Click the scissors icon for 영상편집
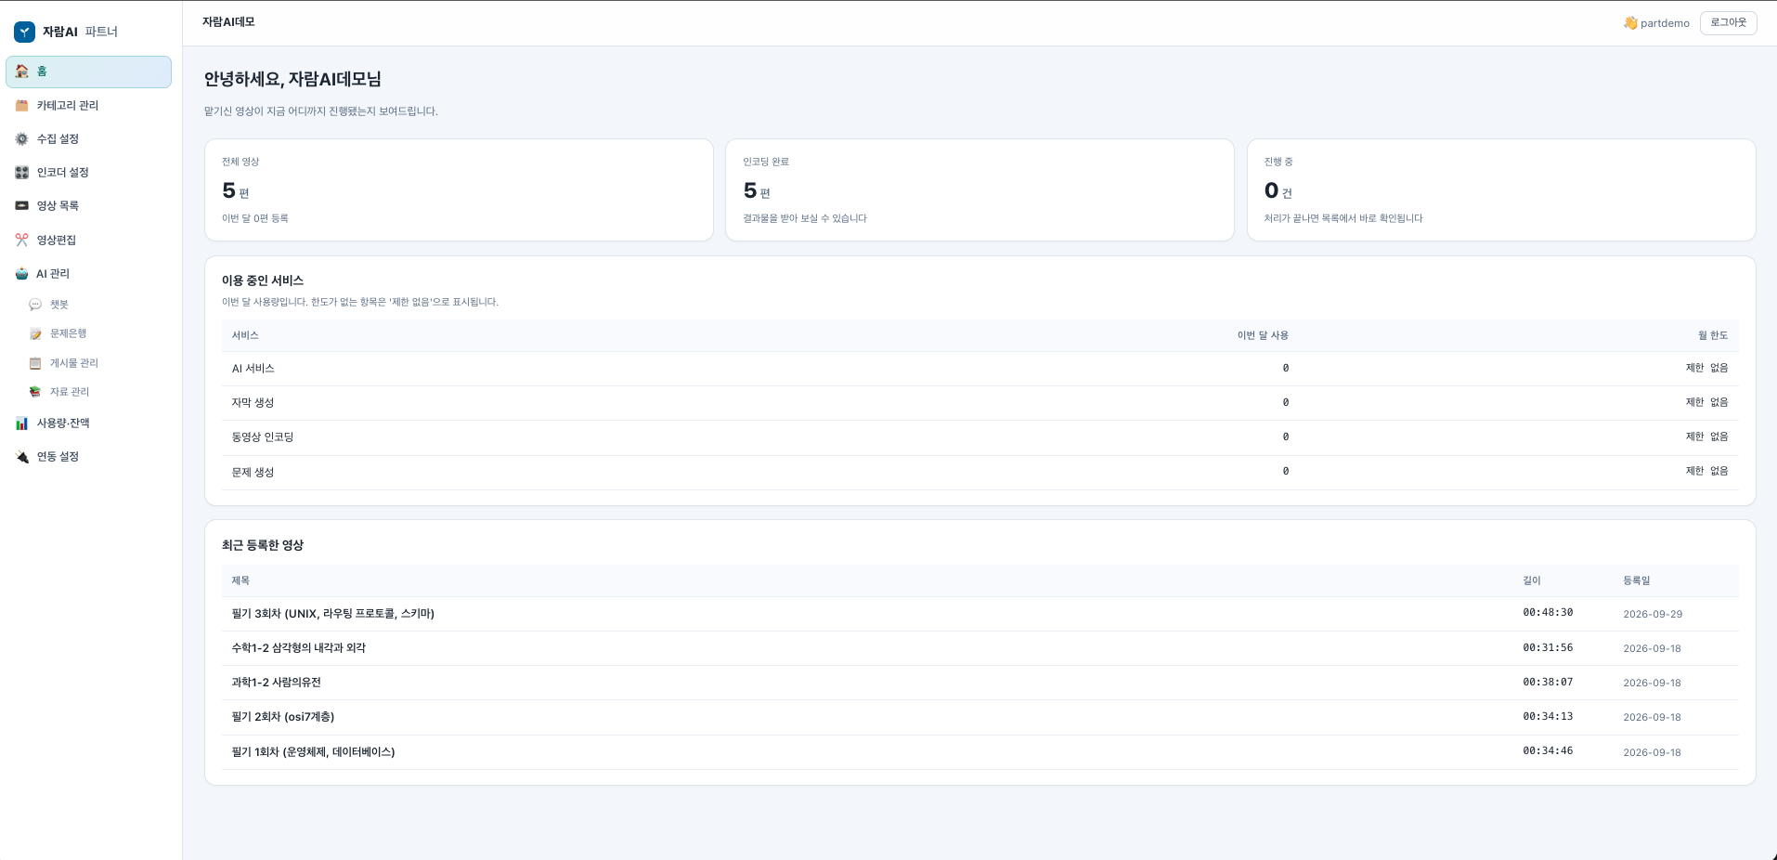The width and height of the screenshot is (1777, 860). tap(22, 240)
